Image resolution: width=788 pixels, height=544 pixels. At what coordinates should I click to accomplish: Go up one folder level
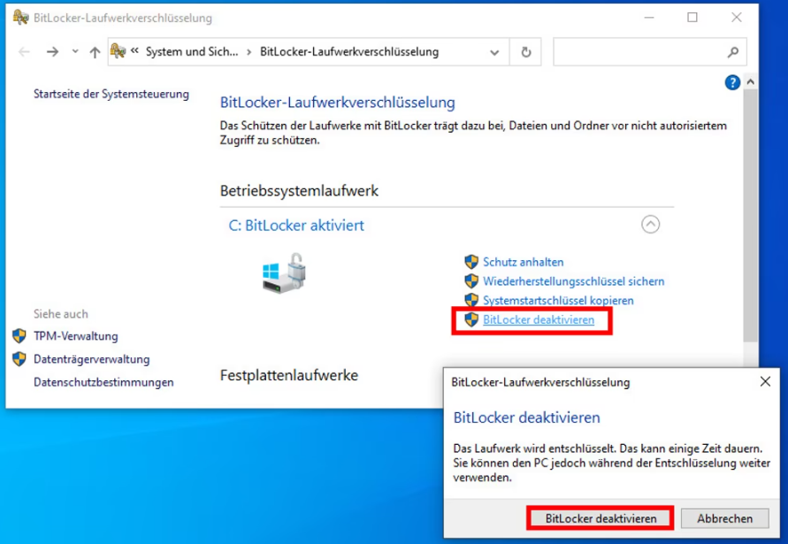point(95,52)
